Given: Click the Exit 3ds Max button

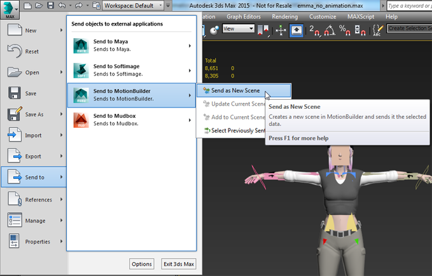Looking at the screenshot, I should 179,264.
